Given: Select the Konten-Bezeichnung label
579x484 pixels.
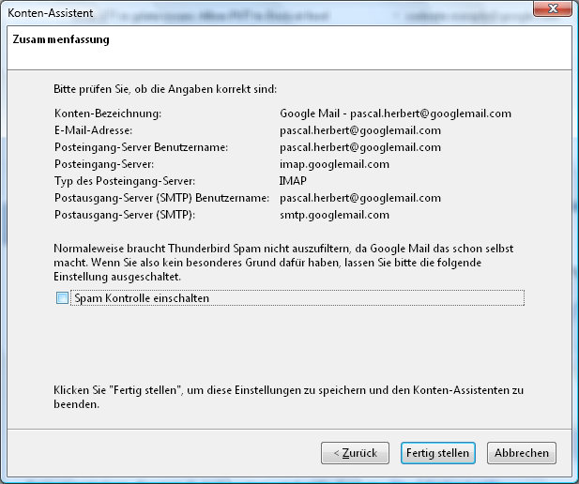Looking at the screenshot, I should tap(108, 113).
